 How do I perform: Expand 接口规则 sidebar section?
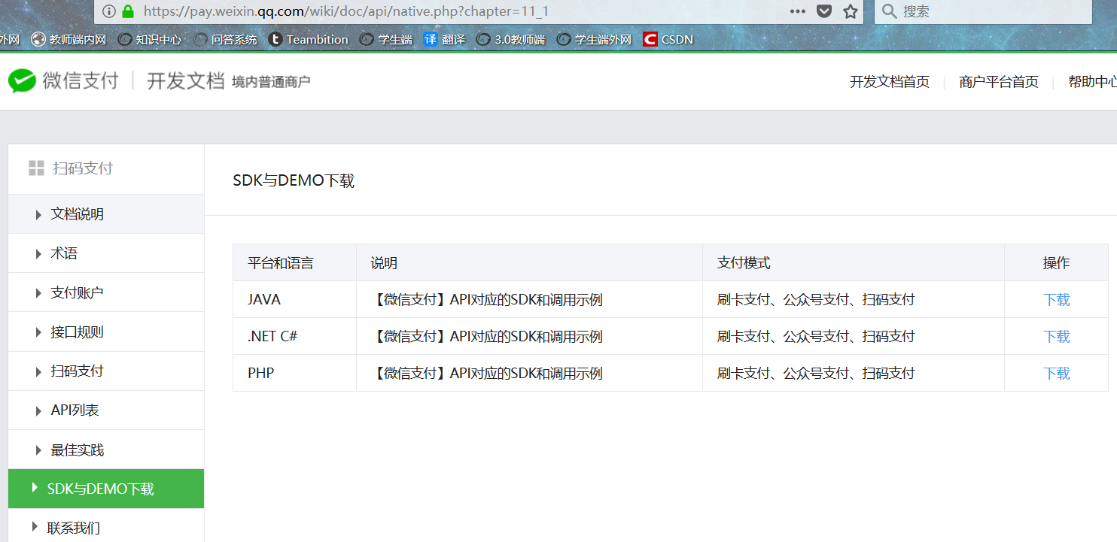106,332
